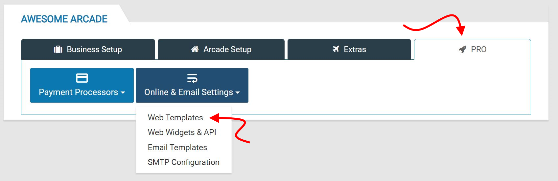Choose Web Widgets & API menu entry
The height and width of the screenshot is (181, 558).
coord(182,132)
